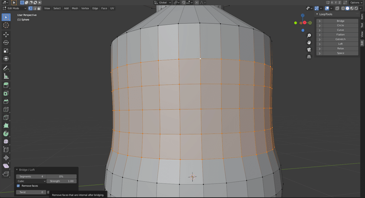This screenshot has height=198, width=365.
Task: Click the LoopTools Curve button
Action: pos(340,30)
